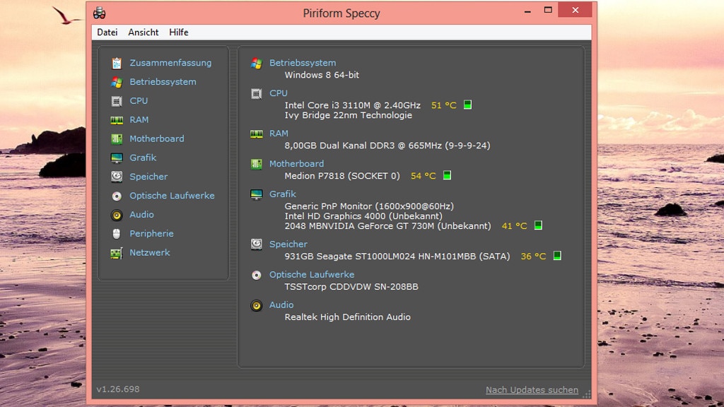Click the Zusammenfassung clipboard icon in sidebar
Viewport: 724px width, 407px height.
[x=117, y=63]
